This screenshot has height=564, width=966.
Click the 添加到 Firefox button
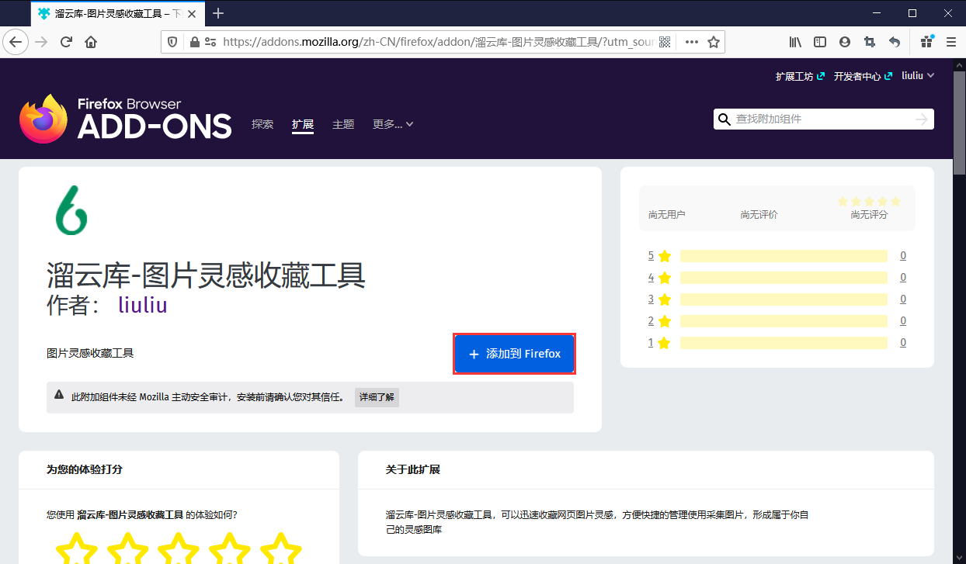514,354
